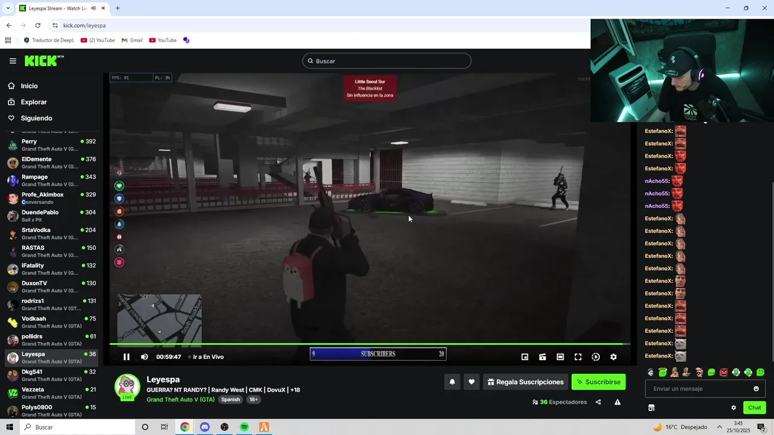Open RASTAS channel in the sidebar
Screen dimensions: 774x435
[x=52, y=251]
